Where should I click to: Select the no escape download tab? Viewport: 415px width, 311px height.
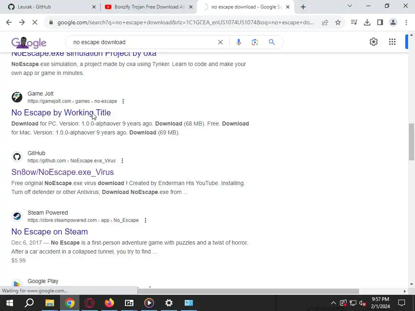245,7
